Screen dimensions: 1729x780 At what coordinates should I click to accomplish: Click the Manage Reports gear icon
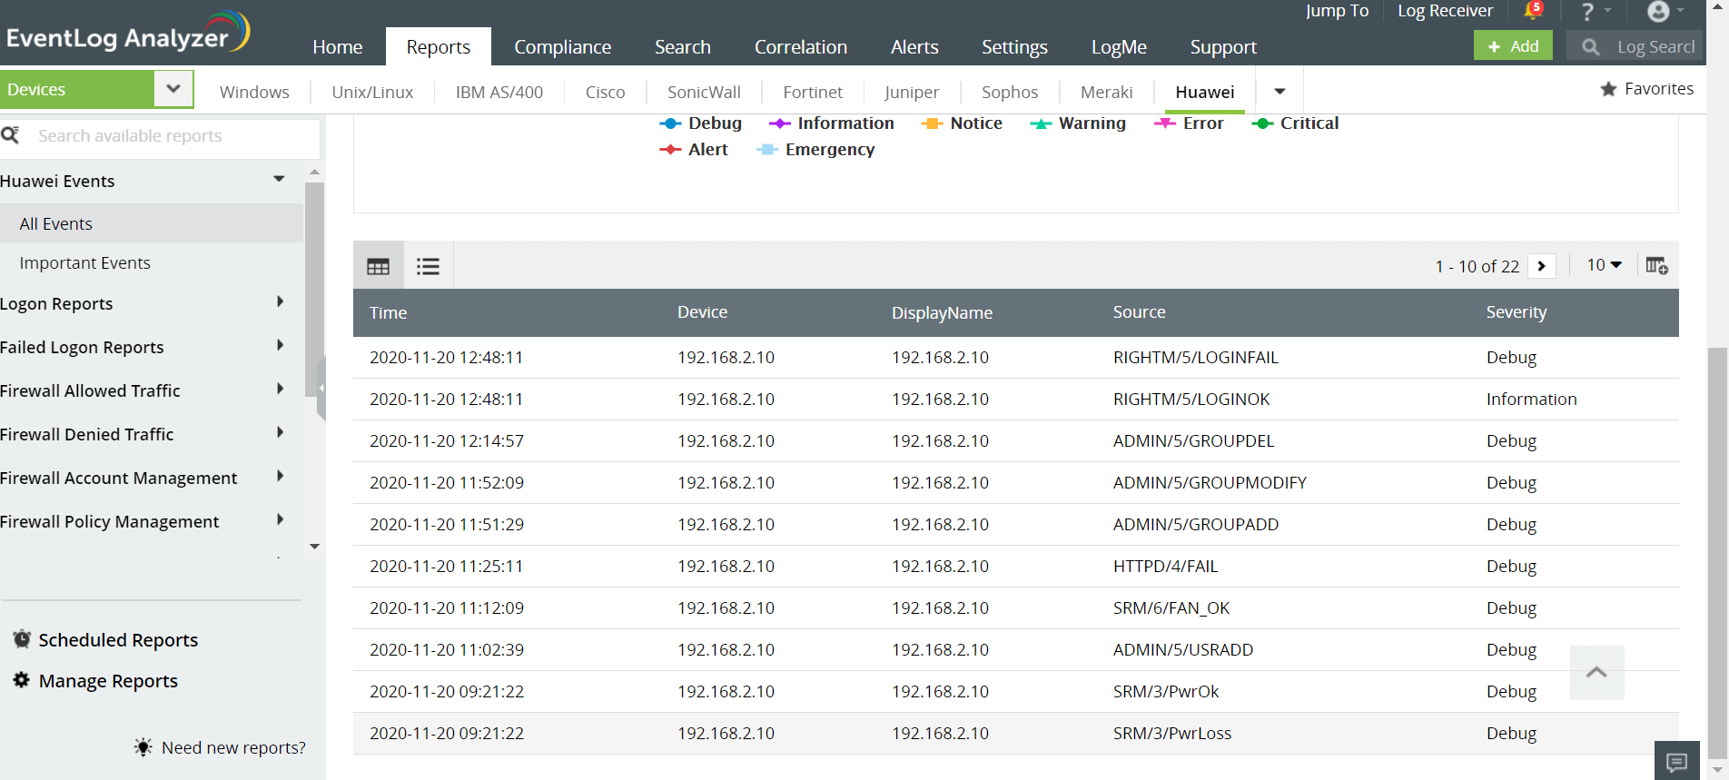[22, 680]
